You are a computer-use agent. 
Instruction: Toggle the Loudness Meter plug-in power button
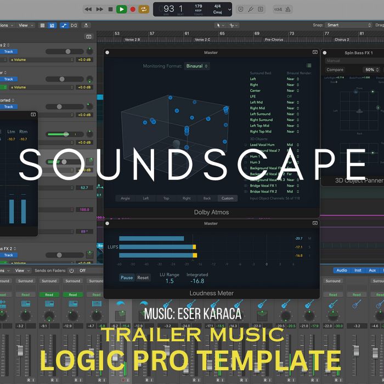click(107, 223)
